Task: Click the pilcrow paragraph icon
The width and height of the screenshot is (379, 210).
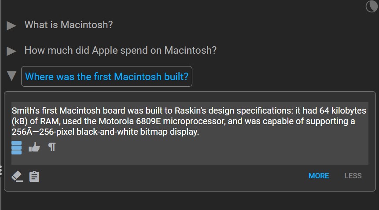Action: (x=52, y=147)
